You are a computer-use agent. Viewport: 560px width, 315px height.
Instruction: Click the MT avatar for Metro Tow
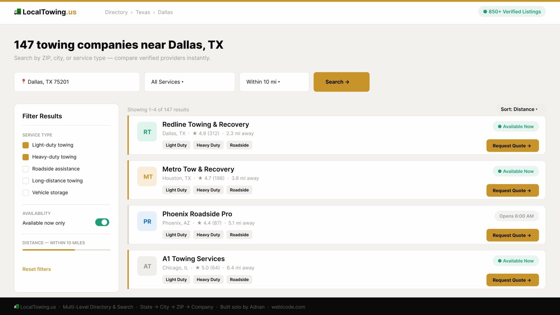point(147,177)
